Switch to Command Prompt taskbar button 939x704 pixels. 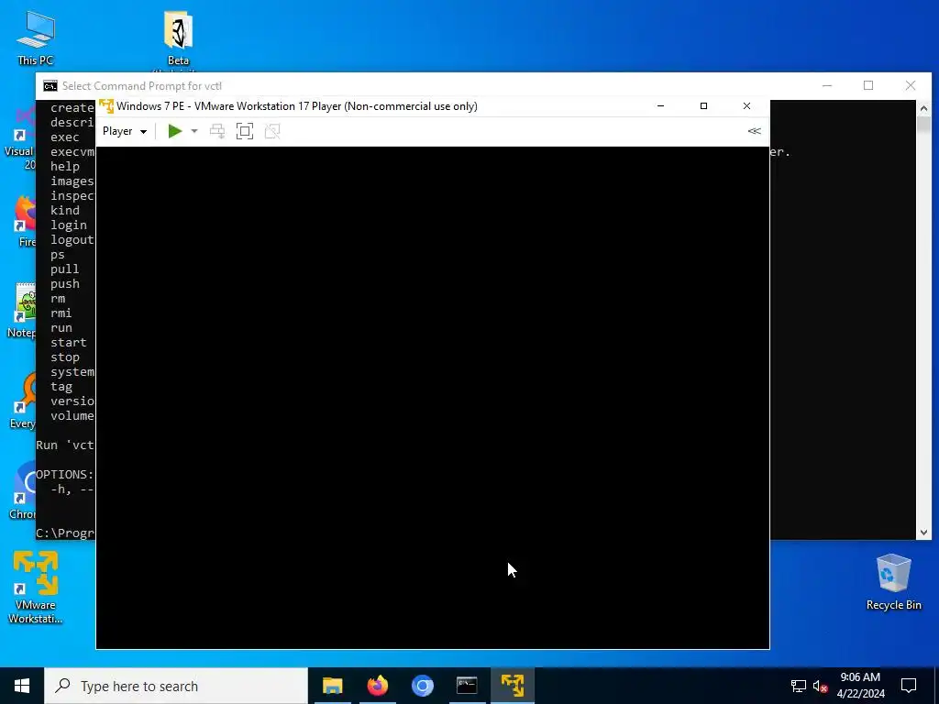coord(467,686)
